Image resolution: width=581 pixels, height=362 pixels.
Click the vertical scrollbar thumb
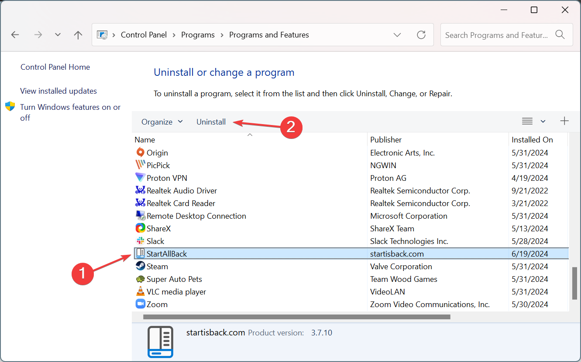tap(575, 283)
